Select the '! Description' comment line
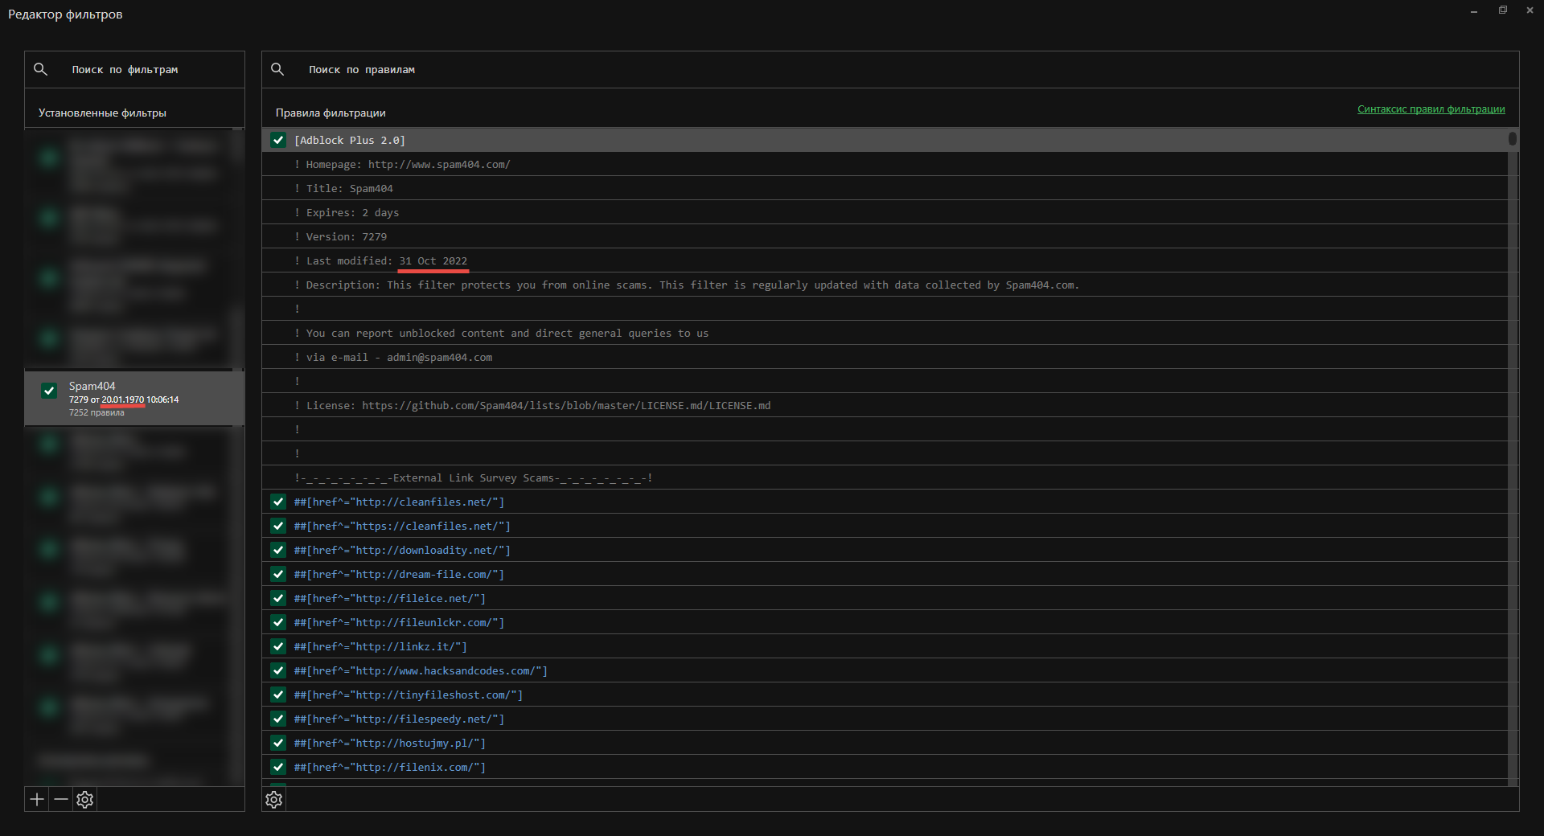The height and width of the screenshot is (836, 1544). (885, 285)
